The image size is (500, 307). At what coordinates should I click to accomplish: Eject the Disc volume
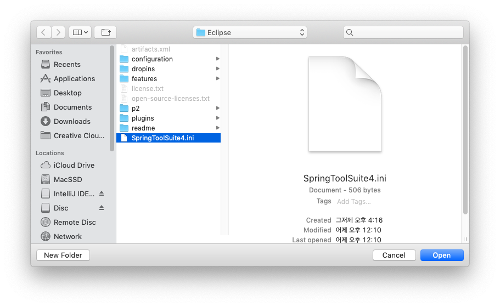pyautogui.click(x=102, y=208)
